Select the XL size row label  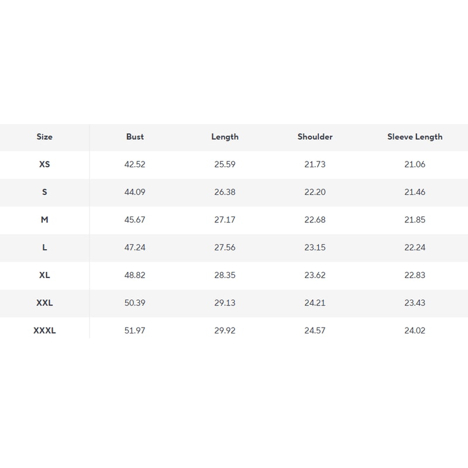(44, 275)
